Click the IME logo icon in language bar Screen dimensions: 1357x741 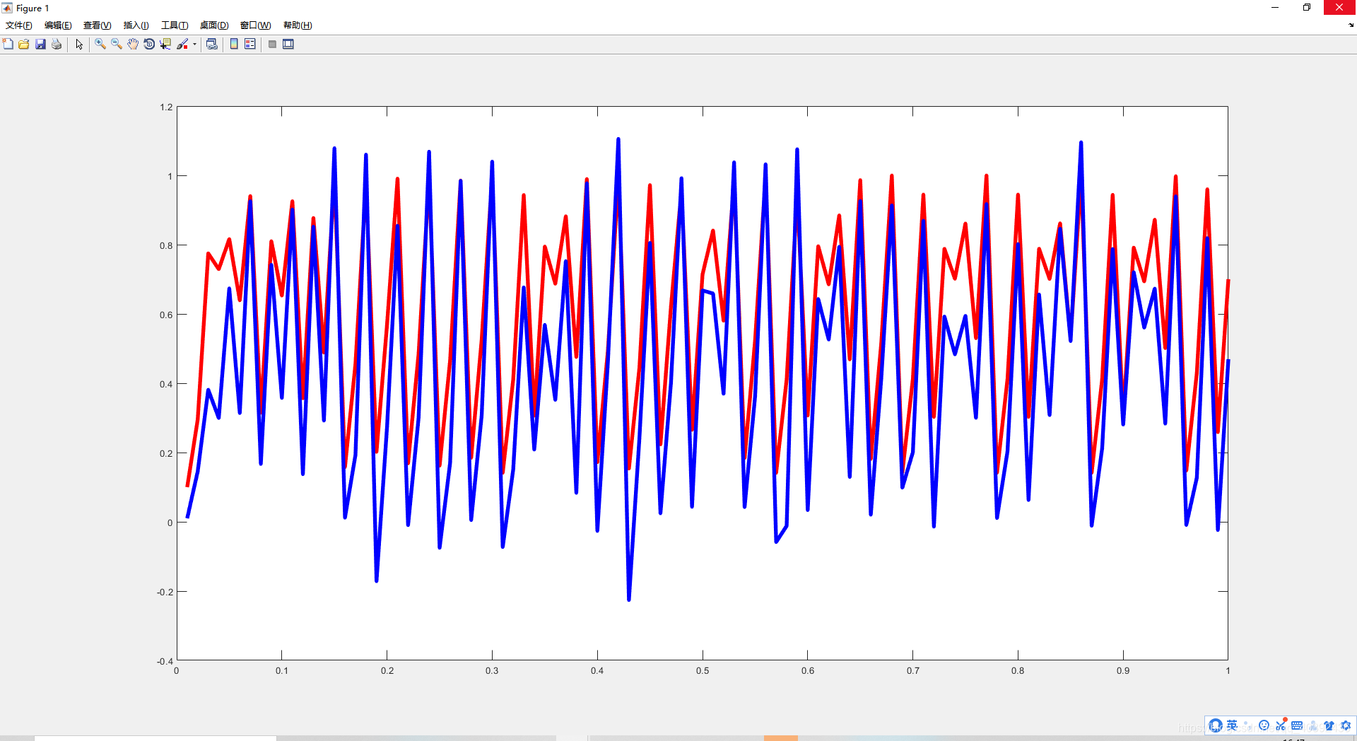click(x=1216, y=725)
